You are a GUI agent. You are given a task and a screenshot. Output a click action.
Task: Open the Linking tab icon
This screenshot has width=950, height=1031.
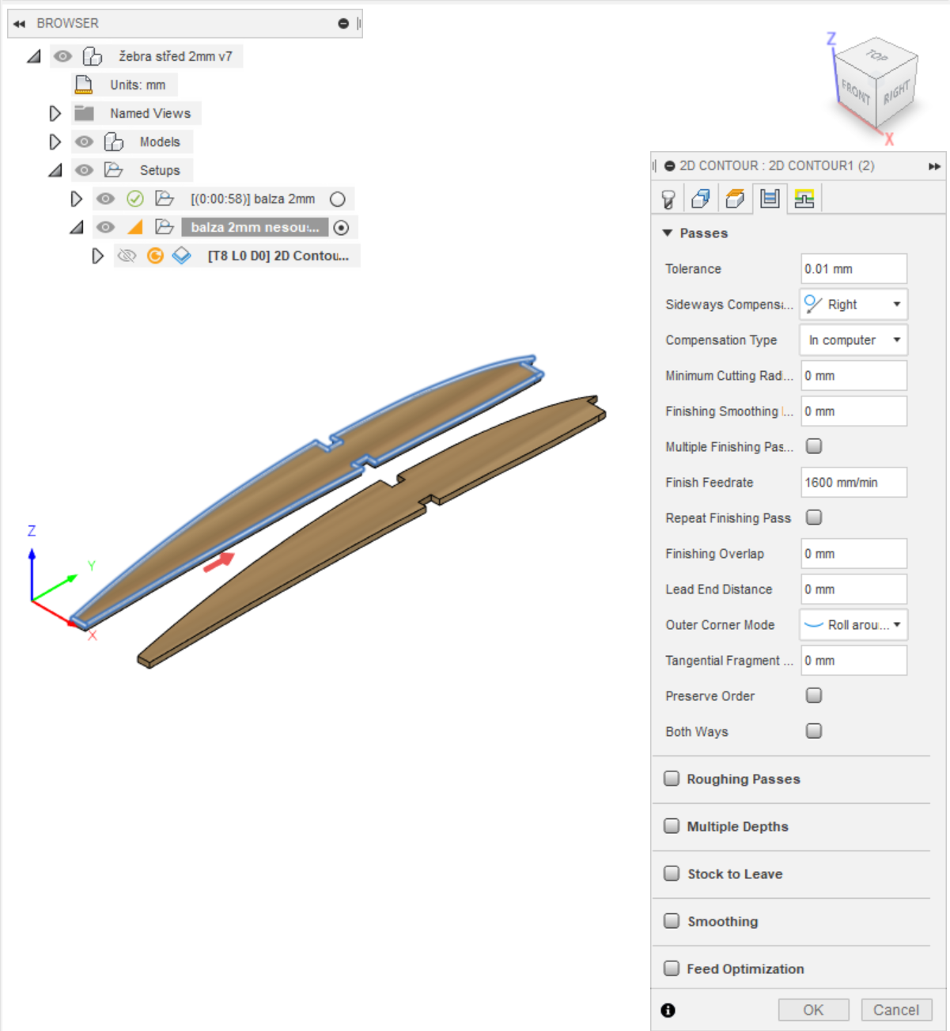(804, 199)
